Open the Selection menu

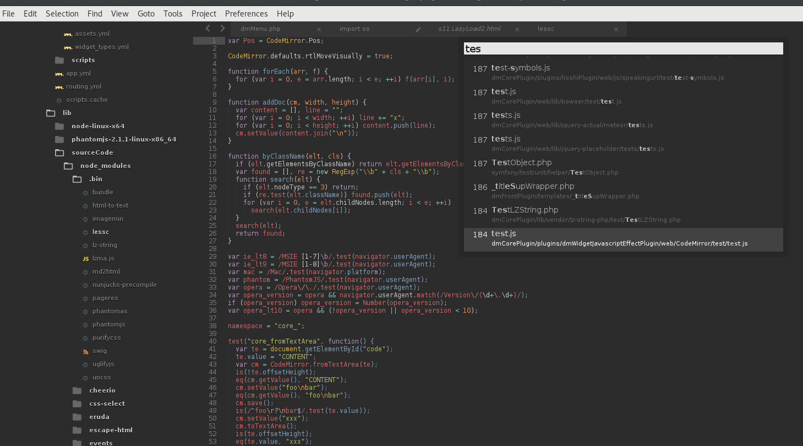pos(62,14)
